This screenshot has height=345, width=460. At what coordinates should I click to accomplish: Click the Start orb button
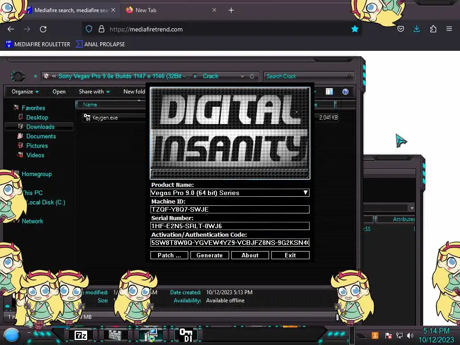(11, 336)
